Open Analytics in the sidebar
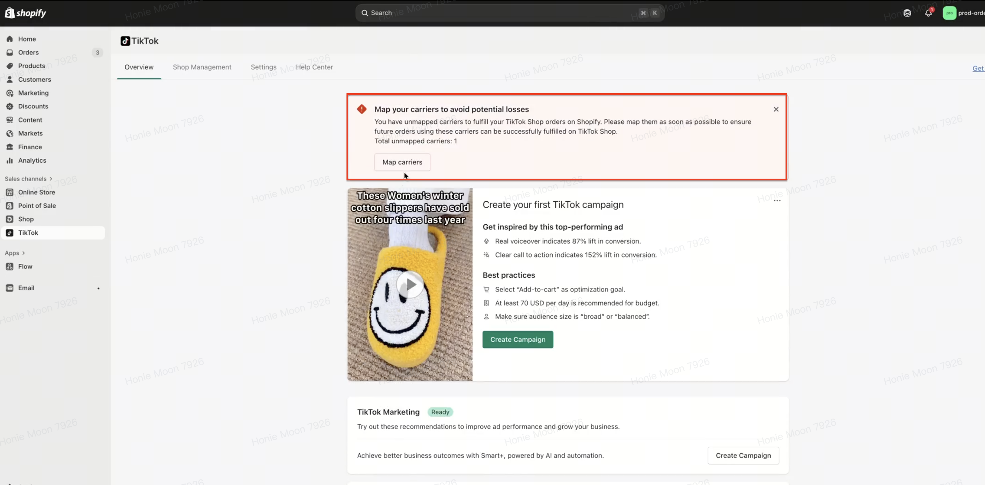Screen dimensions: 985x485 pyautogui.click(x=32, y=161)
